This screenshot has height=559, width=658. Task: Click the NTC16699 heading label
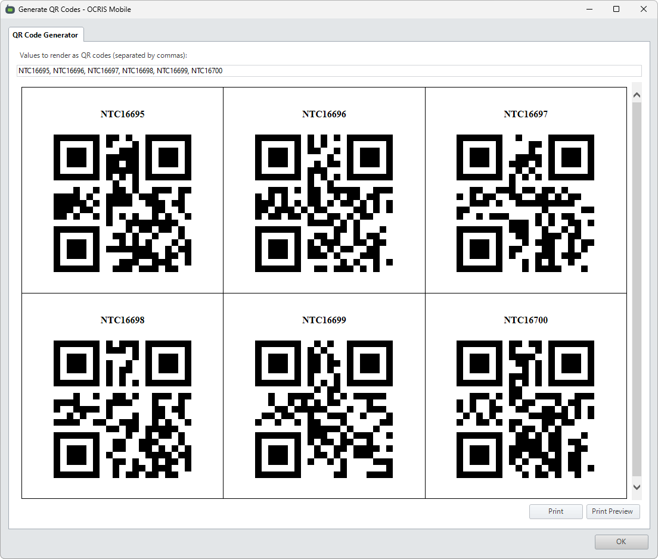tap(324, 320)
